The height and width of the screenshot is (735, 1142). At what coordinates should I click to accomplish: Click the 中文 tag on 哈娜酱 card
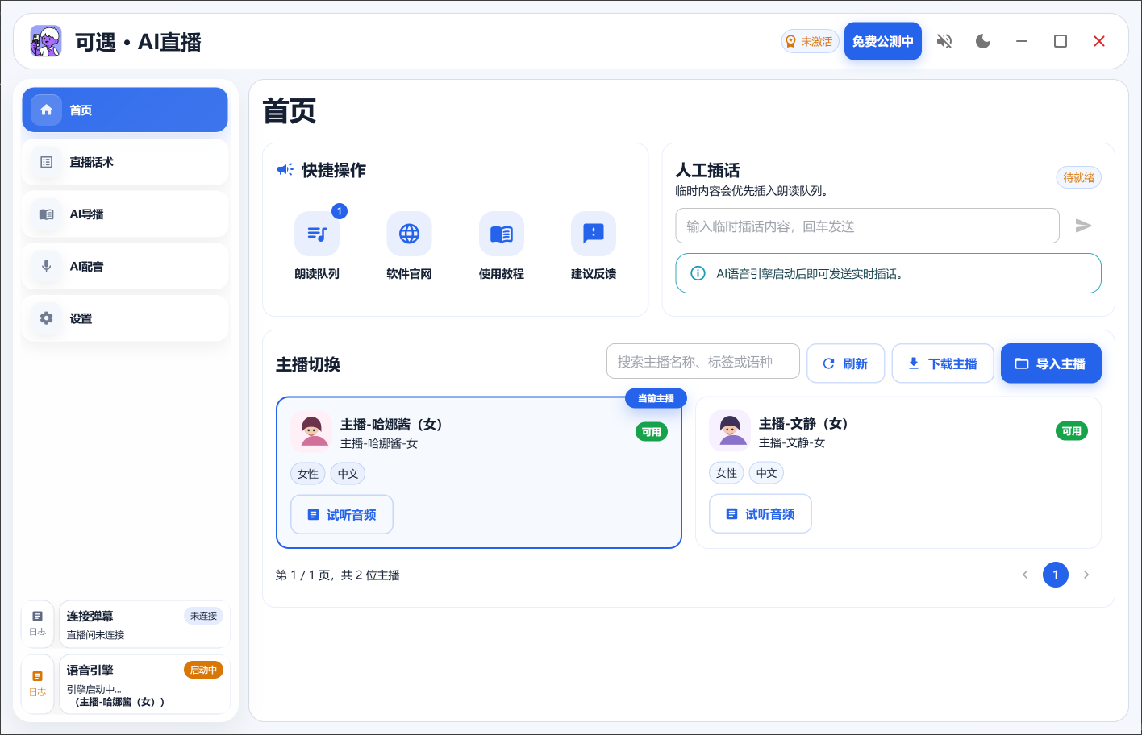348,474
